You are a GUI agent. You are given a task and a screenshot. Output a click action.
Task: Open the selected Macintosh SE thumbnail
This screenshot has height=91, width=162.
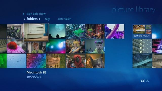click(x=36, y=33)
